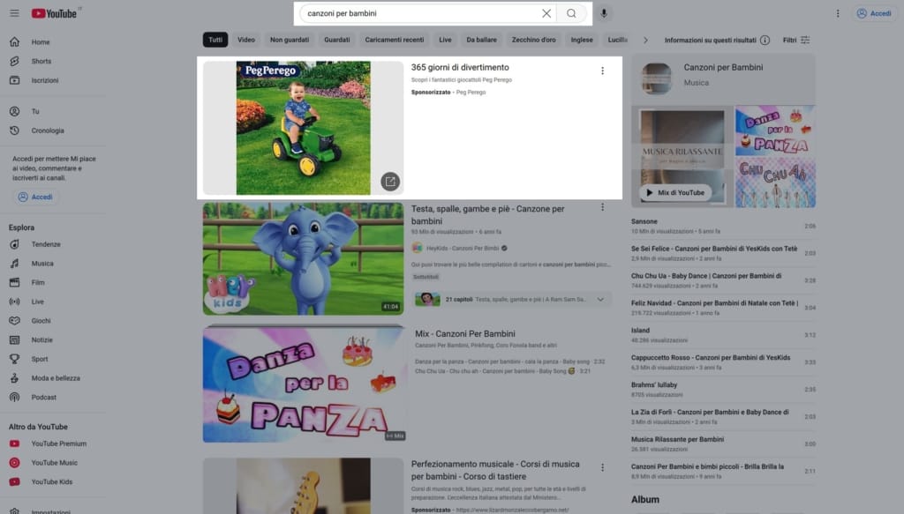Select the Zecchino d'oro chip
Screen dimensions: 904x514
pyautogui.click(x=534, y=40)
